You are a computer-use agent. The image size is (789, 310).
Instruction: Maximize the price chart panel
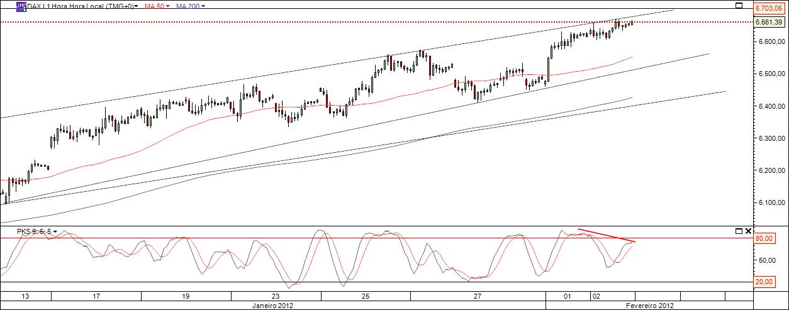point(739,6)
